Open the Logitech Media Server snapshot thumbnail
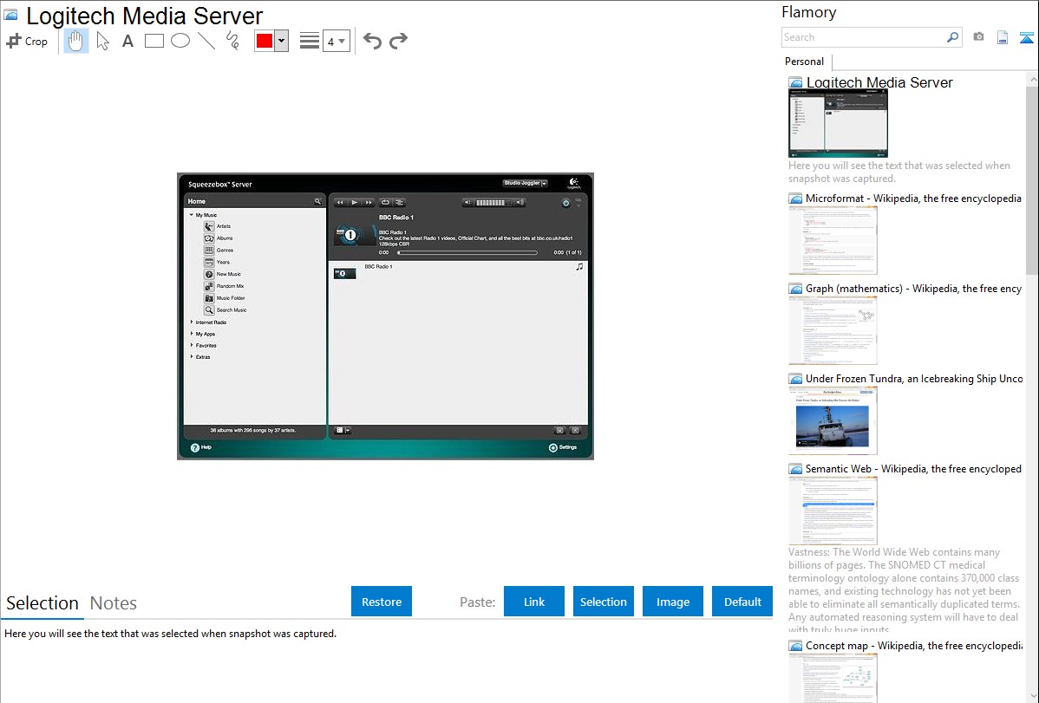Image resolution: width=1039 pixels, height=703 pixels. [x=838, y=123]
